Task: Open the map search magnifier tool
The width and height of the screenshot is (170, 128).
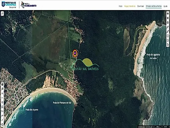Action: (x=2, y=14)
